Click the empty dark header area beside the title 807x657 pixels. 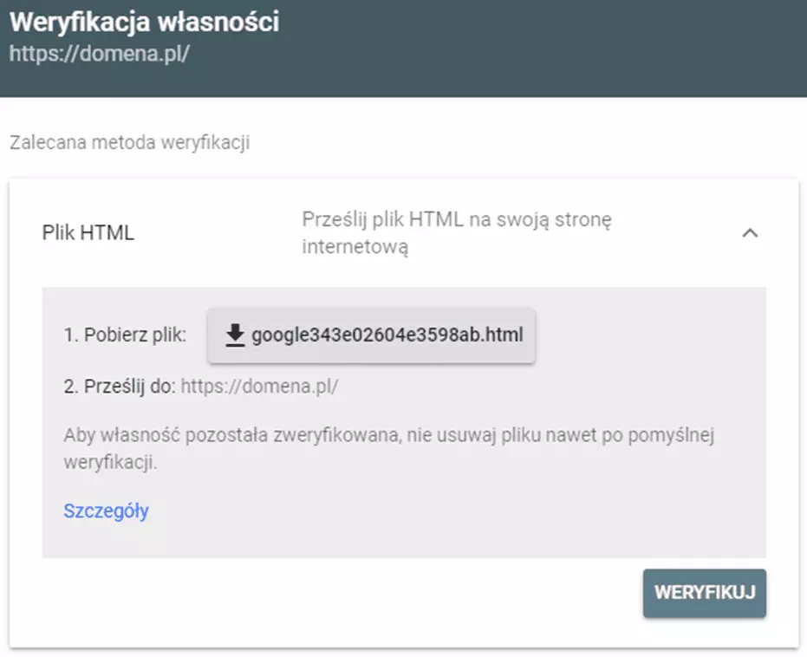tap(540, 46)
